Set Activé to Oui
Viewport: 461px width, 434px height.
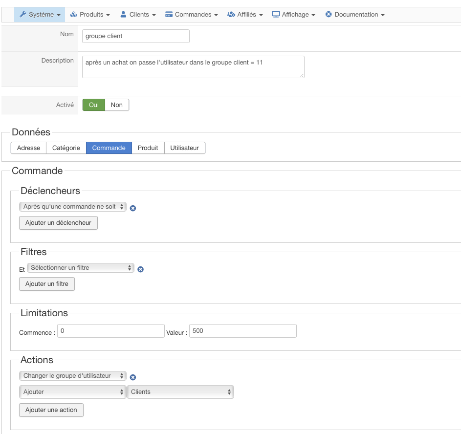point(94,105)
